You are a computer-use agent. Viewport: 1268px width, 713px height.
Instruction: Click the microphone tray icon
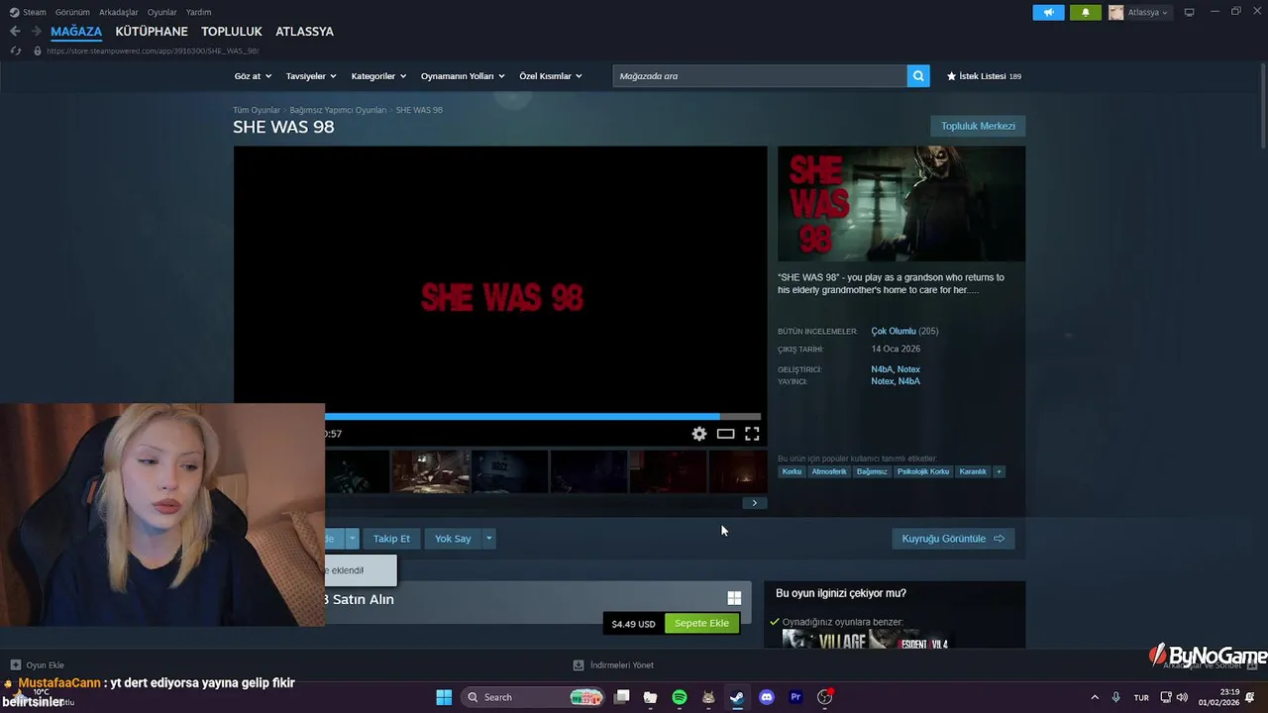point(1116,697)
